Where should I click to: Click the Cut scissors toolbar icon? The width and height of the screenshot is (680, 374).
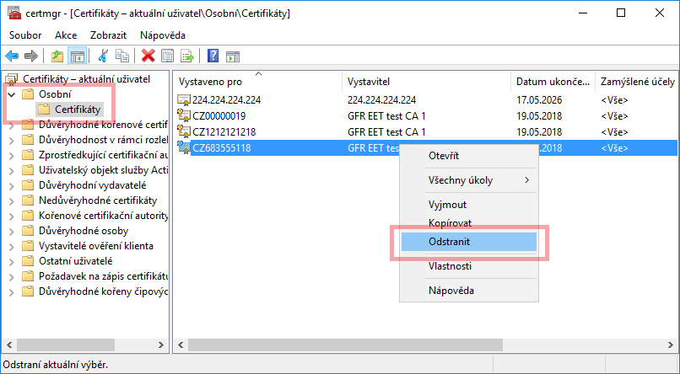[x=103, y=56]
